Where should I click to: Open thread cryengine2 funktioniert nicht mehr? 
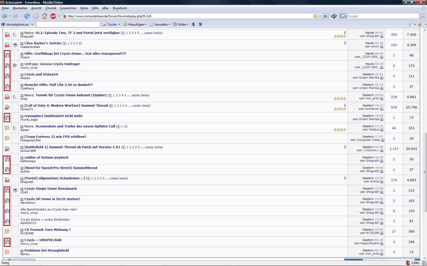[53, 116]
